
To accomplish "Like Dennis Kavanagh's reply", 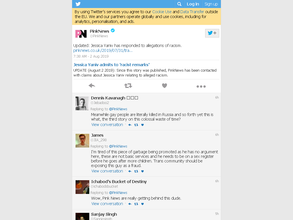I will pos(142,125).
